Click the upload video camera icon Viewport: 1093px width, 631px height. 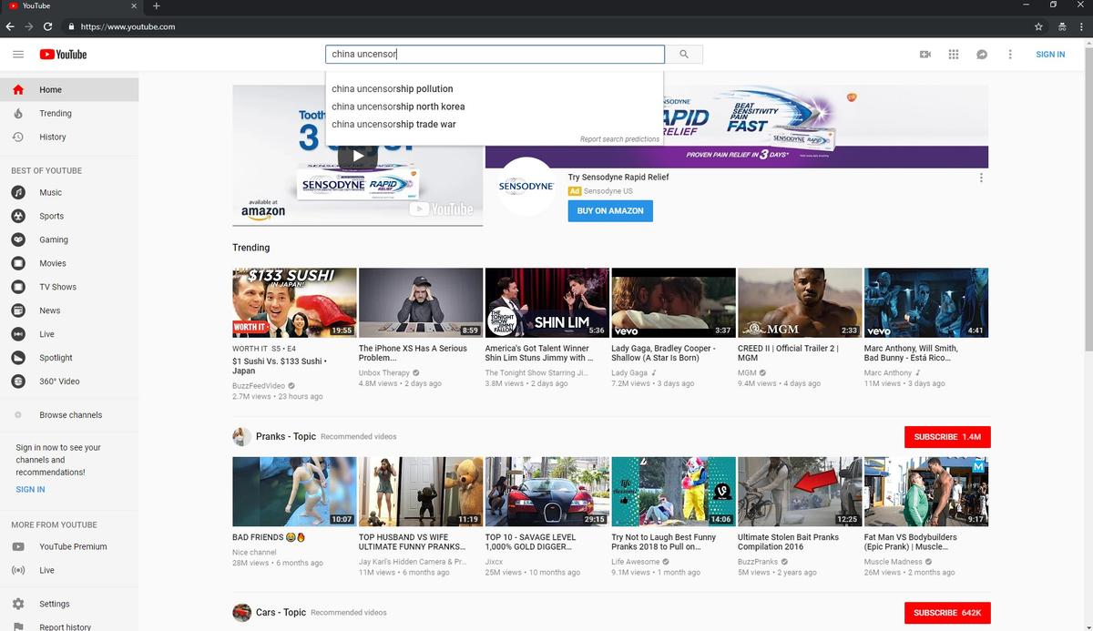pos(925,55)
